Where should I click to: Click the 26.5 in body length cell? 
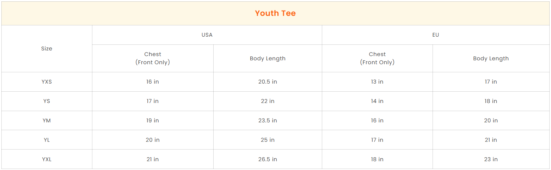(268, 159)
